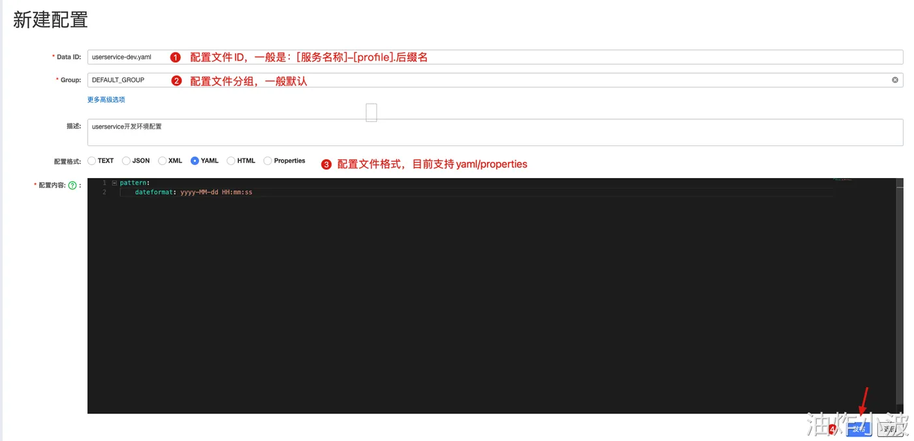The image size is (914, 441).
Task: Click the 'dateformat' line in the editor
Action: (193, 192)
